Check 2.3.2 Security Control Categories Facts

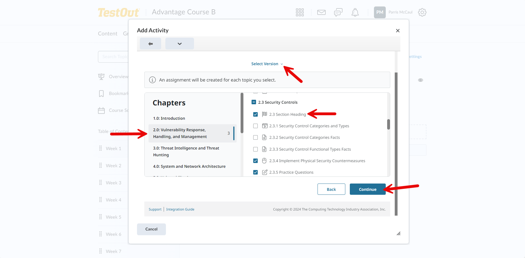pos(255,137)
